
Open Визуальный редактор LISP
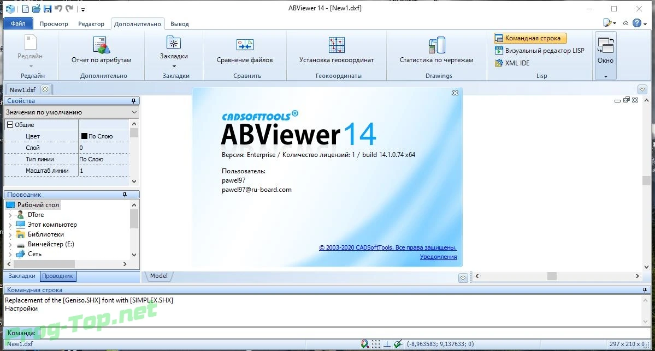(540, 51)
